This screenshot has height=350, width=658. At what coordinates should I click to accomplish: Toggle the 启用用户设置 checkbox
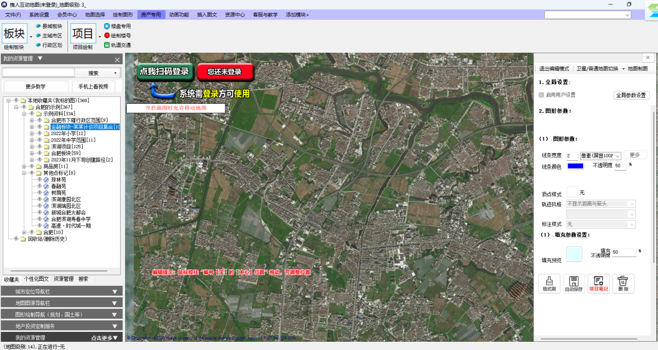pos(541,95)
